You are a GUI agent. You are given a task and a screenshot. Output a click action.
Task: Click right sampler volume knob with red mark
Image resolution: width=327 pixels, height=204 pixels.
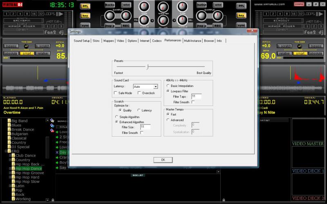217,16
